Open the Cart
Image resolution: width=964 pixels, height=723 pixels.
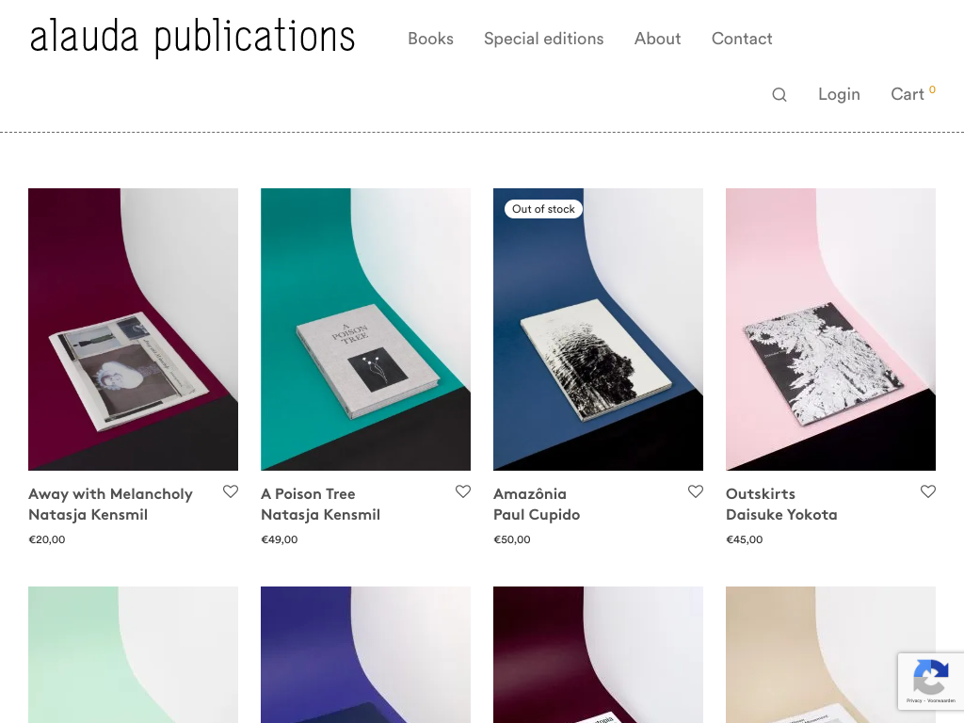coord(908,94)
